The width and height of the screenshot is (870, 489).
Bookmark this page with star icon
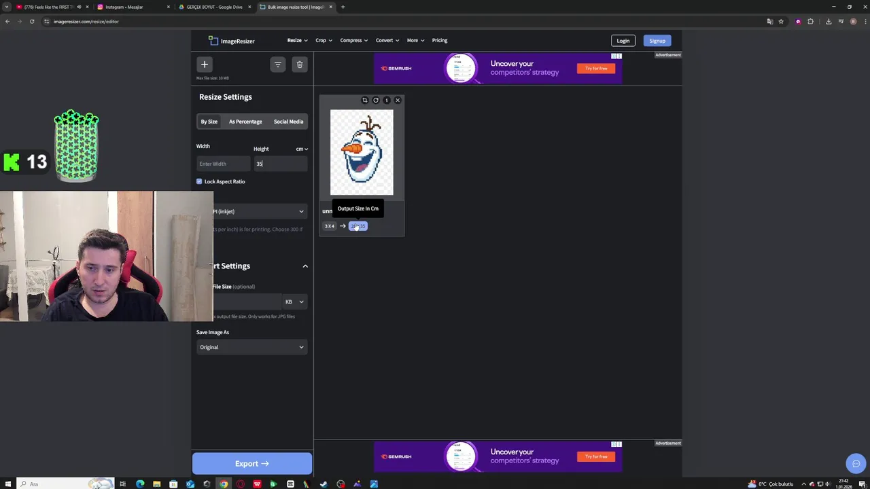781,22
